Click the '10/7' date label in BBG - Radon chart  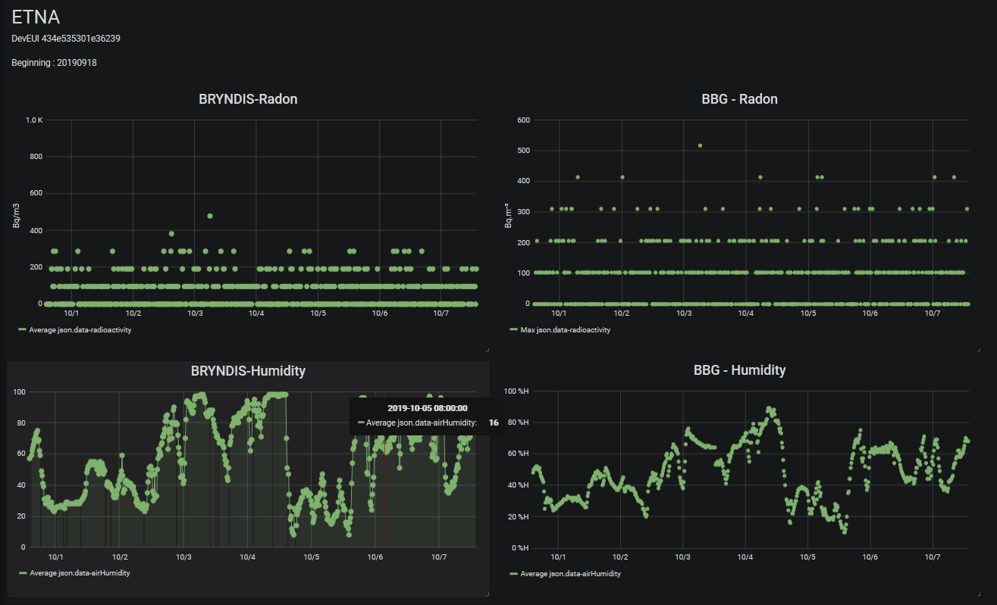click(x=933, y=313)
